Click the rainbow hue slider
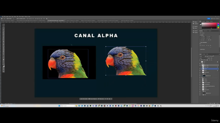Screen dimensions: 220x123 tap(218, 26)
